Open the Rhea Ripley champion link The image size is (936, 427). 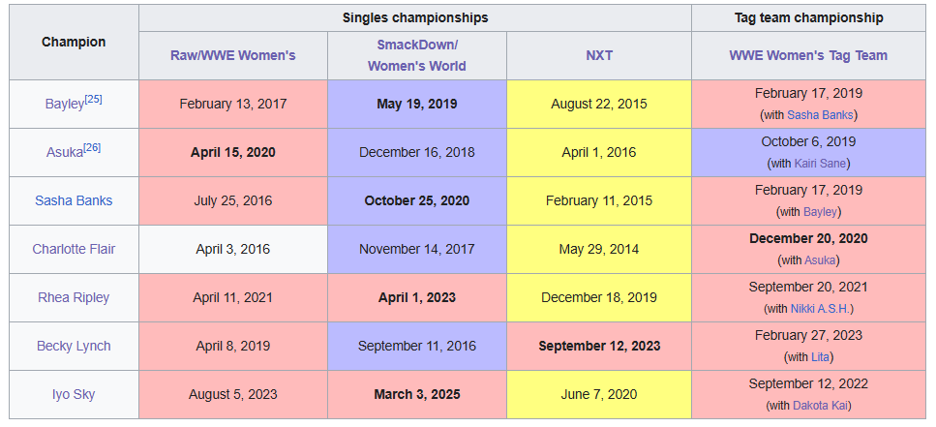pyautogui.click(x=74, y=297)
